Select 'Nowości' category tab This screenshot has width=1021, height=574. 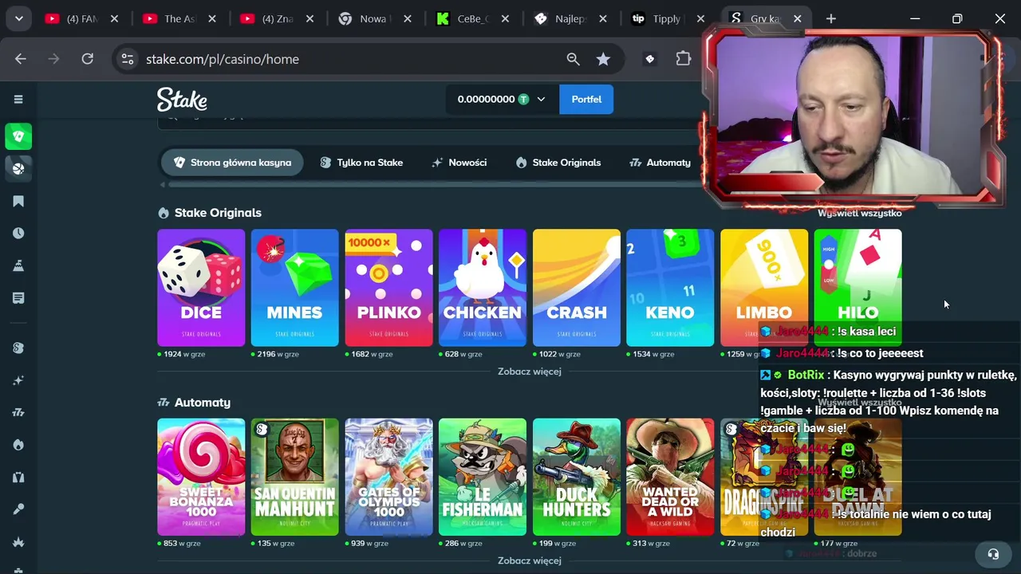[459, 163]
